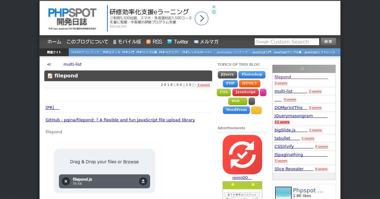Open the Phpspot Facebook page title
The height and width of the screenshot is (199, 380).
(x=308, y=190)
